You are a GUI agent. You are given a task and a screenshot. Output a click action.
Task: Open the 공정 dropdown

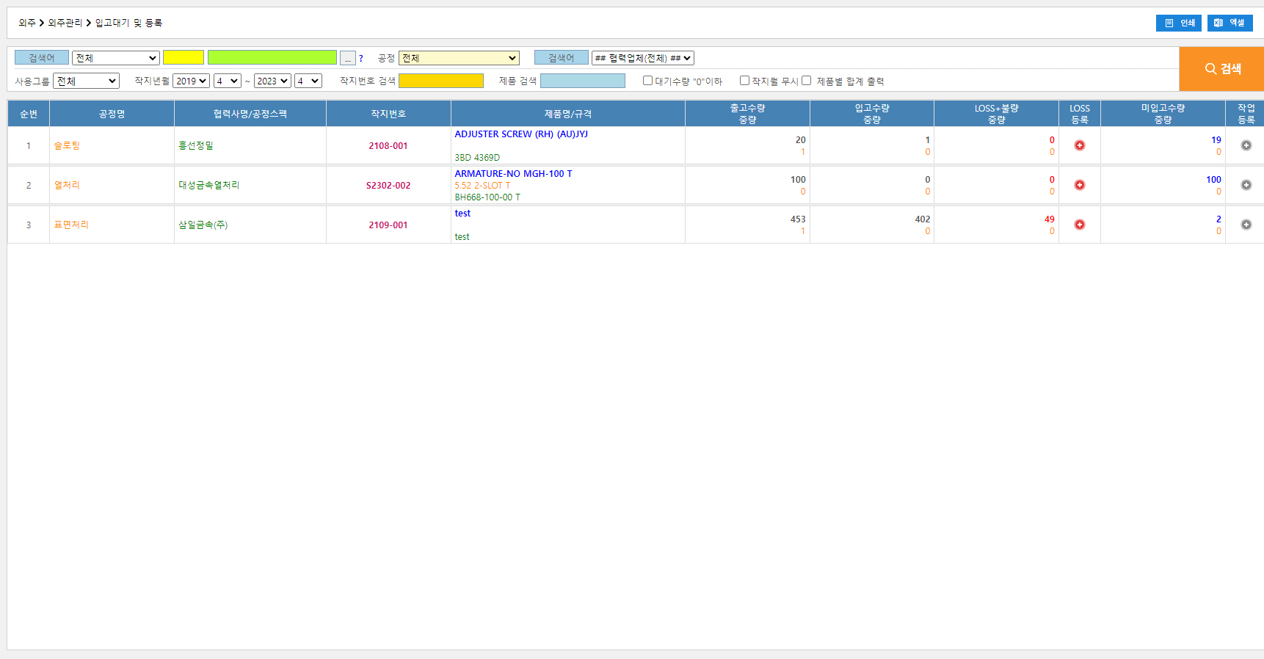[459, 58]
